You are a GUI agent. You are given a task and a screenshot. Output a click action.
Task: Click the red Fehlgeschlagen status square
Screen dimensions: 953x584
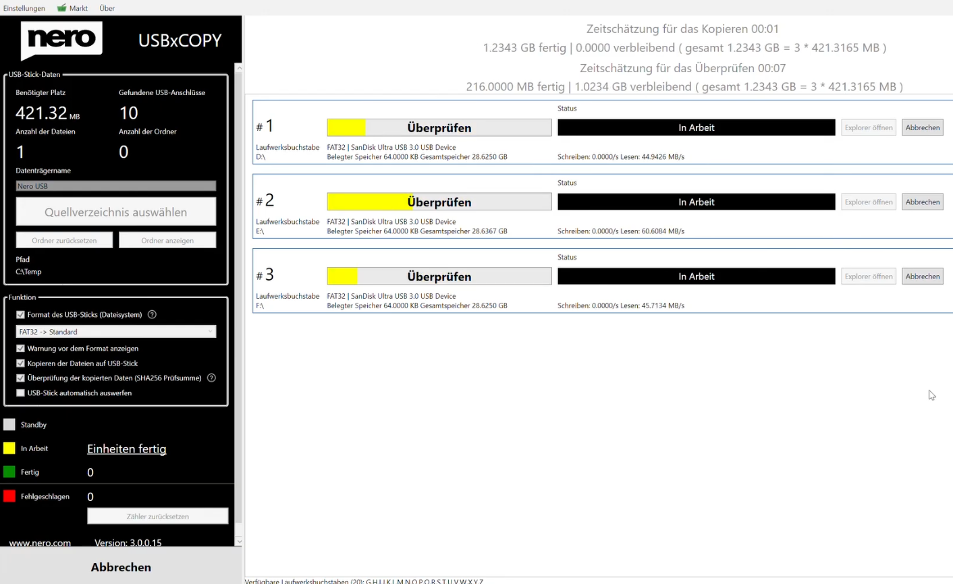tap(9, 496)
